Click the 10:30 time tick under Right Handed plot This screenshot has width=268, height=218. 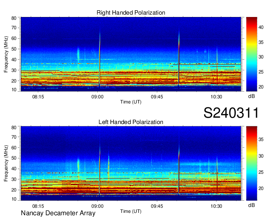pyautogui.click(x=216, y=97)
